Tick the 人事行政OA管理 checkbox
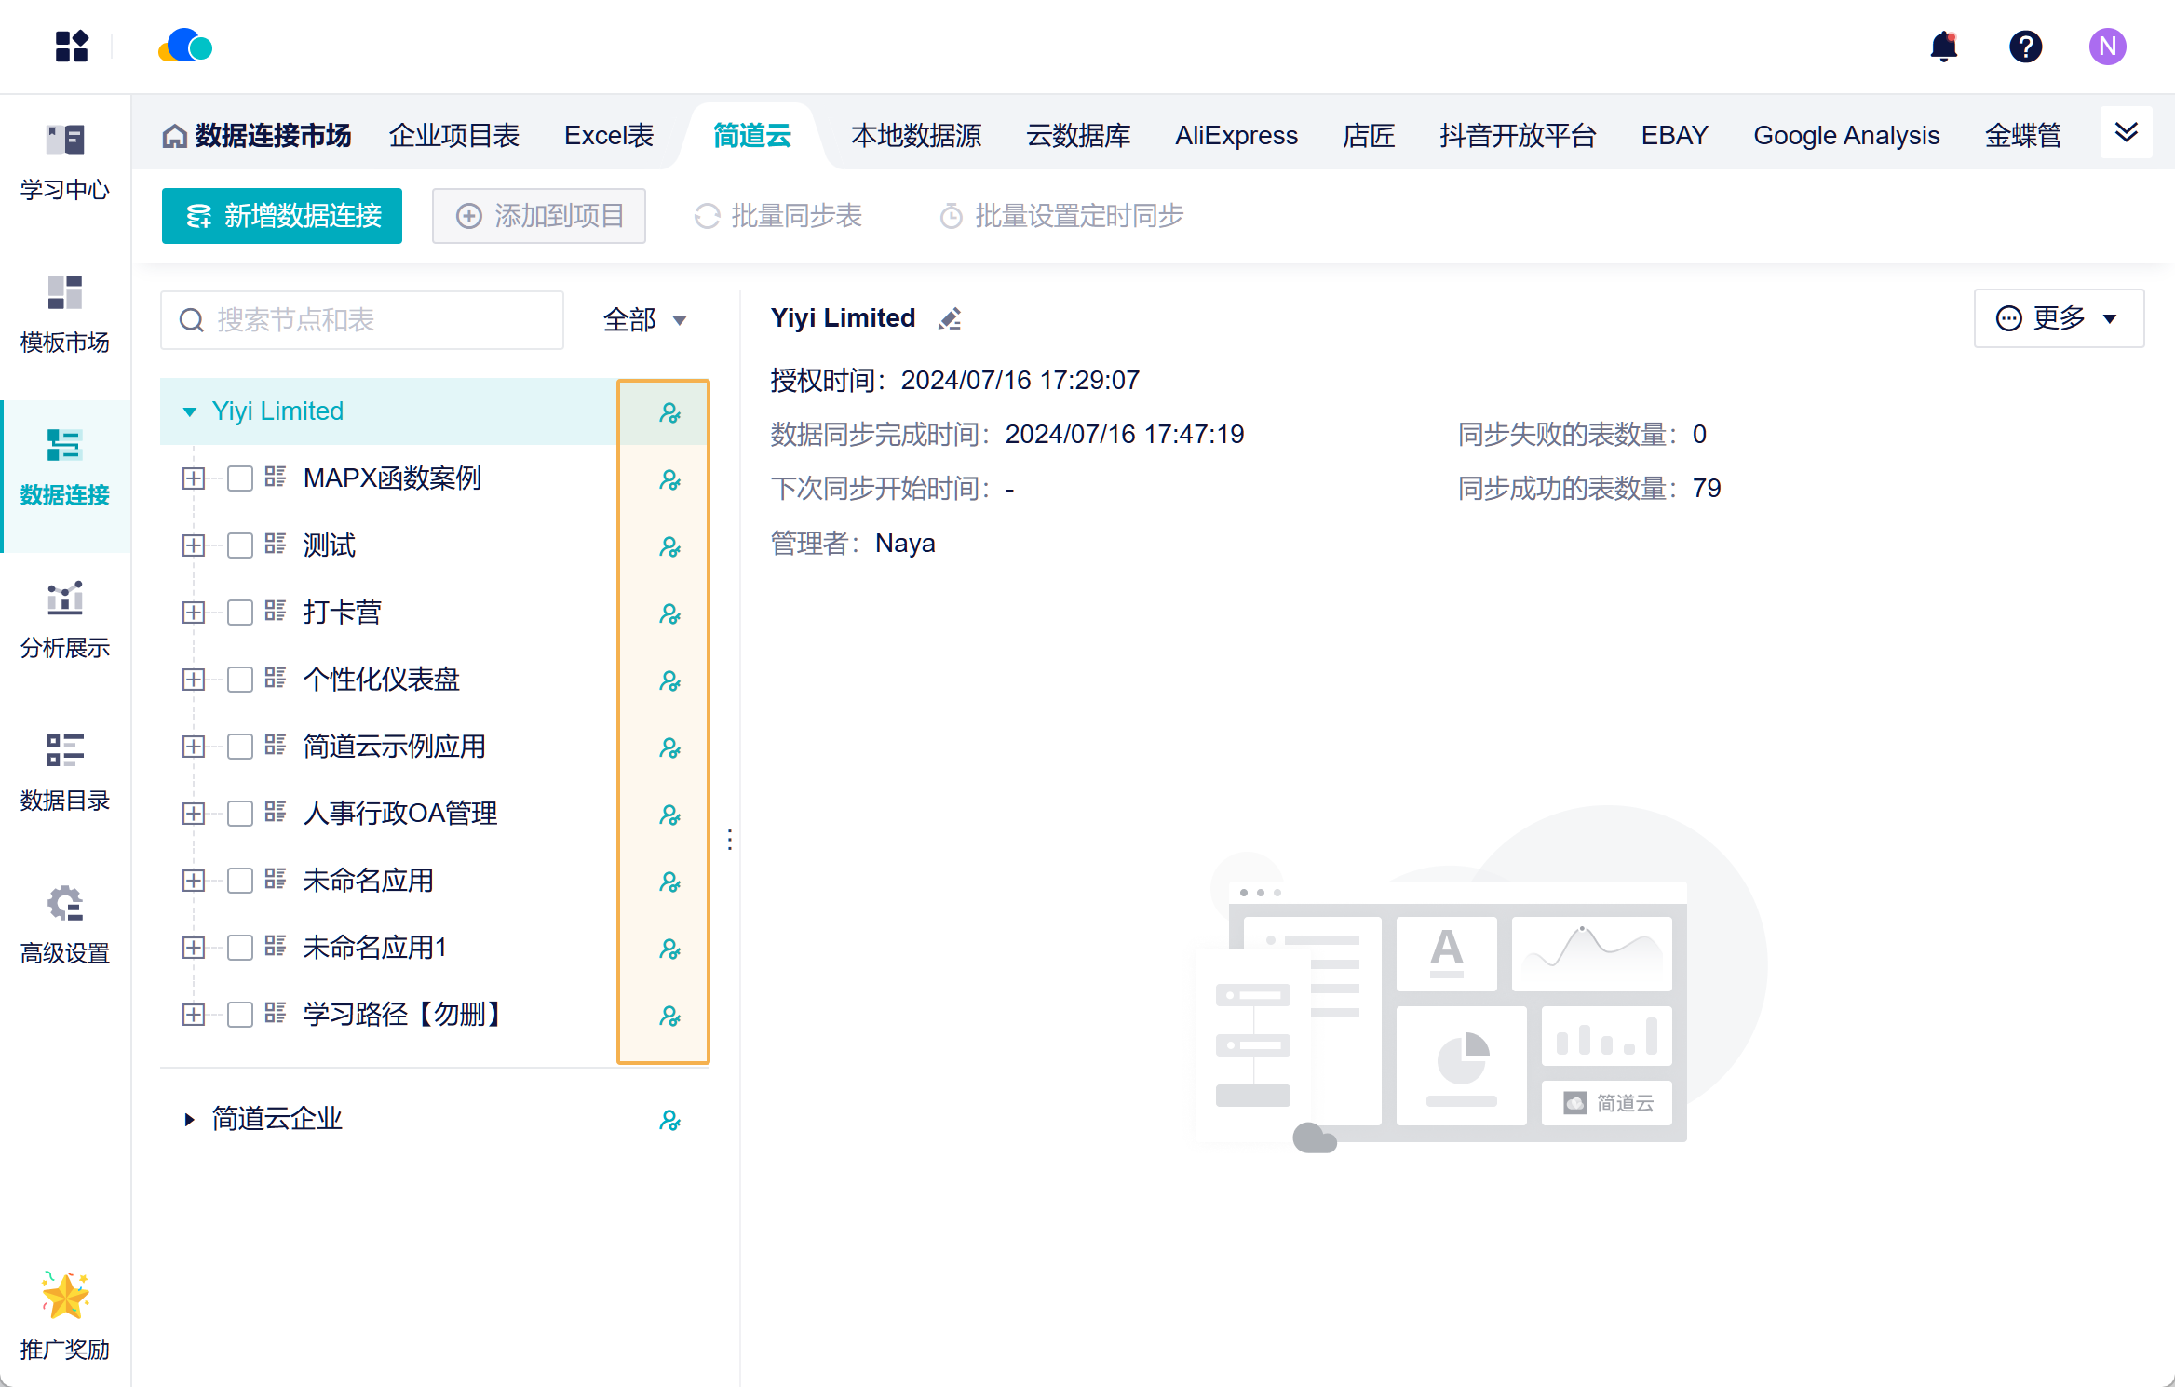The width and height of the screenshot is (2175, 1387). click(240, 814)
